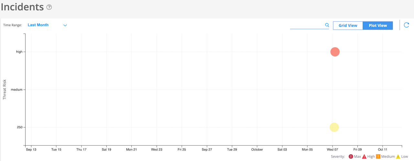Click the 'Wed 07' axis date
This screenshot has height=161, width=414.
coord(332,149)
